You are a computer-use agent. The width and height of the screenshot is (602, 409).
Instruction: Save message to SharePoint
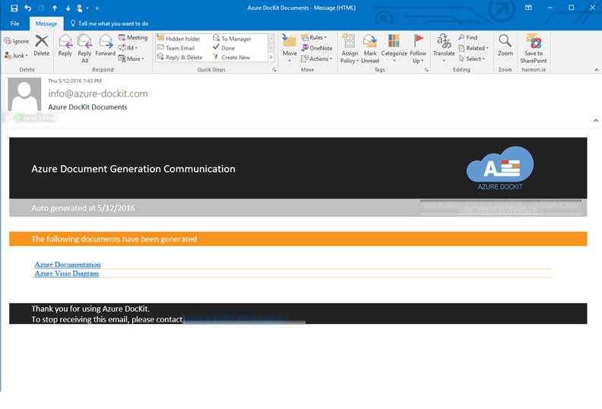(x=534, y=49)
